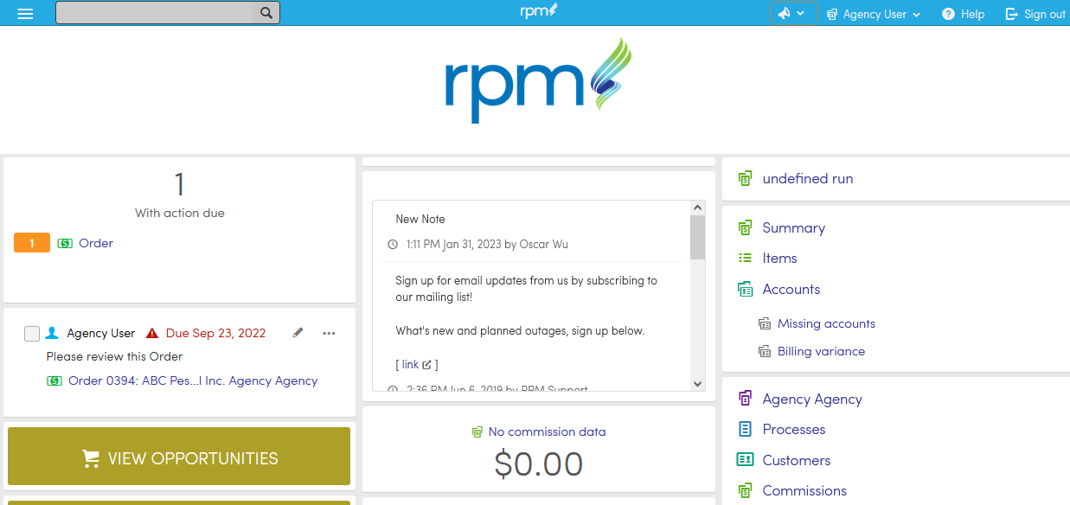Click the notes panel scrollbar thumb
The image size is (1070, 505).
click(x=698, y=237)
